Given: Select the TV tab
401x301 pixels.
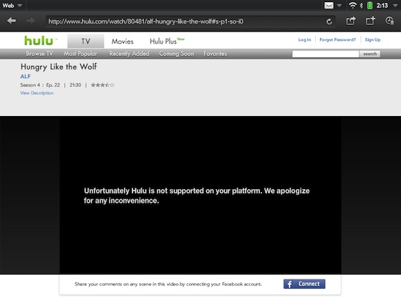Looking at the screenshot, I should pos(86,41).
